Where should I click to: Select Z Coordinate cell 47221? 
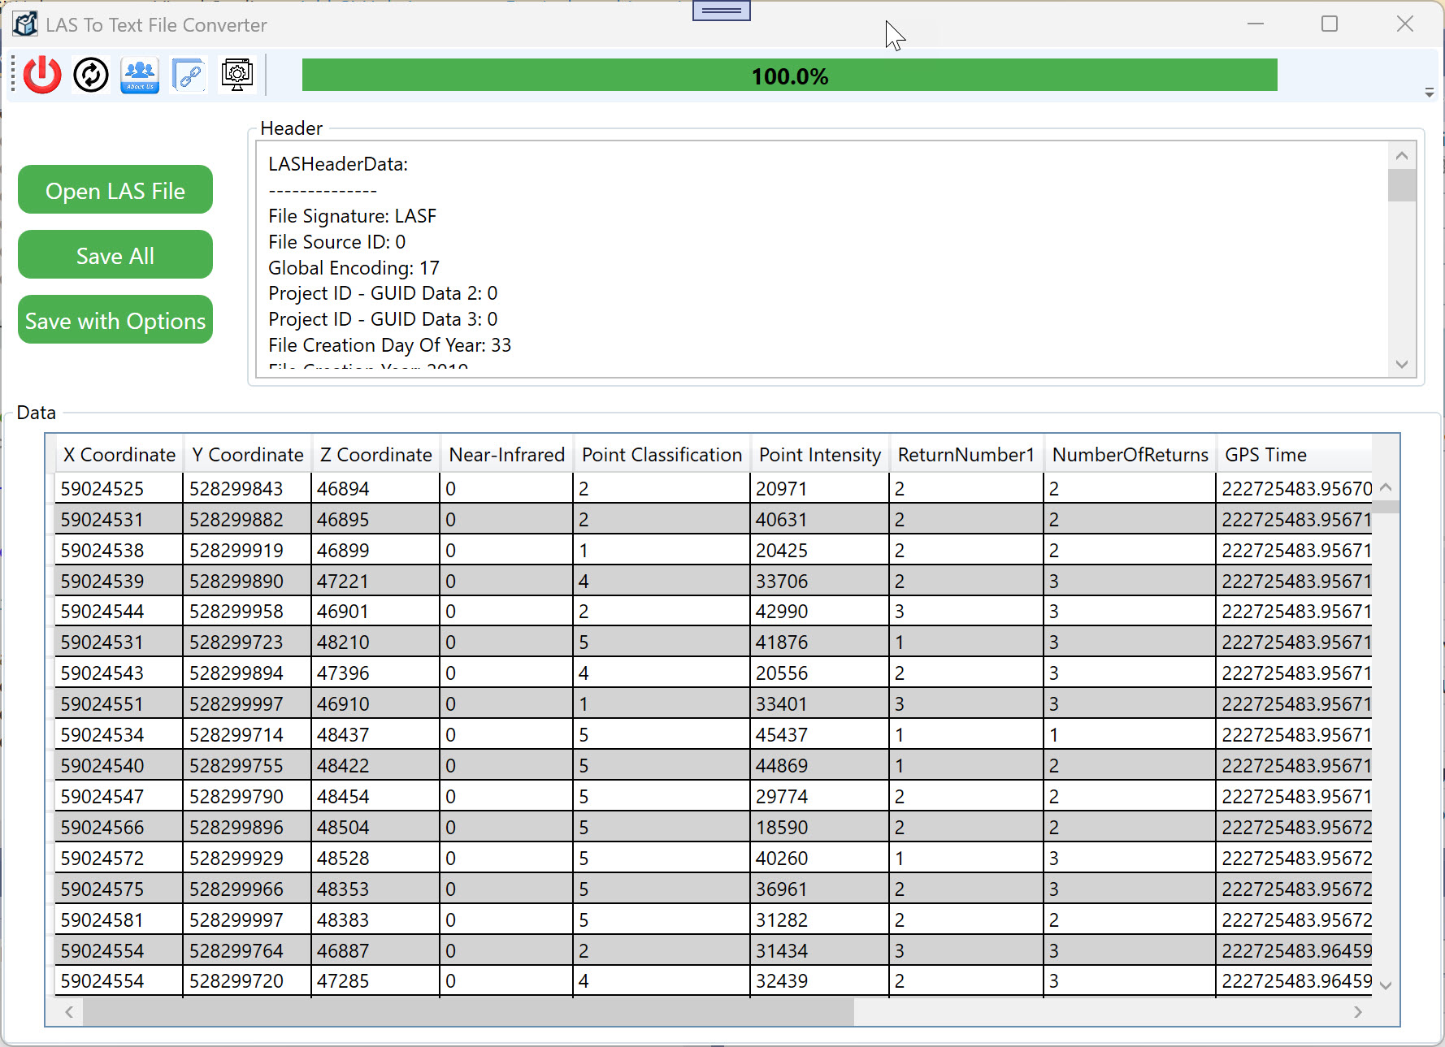click(343, 582)
